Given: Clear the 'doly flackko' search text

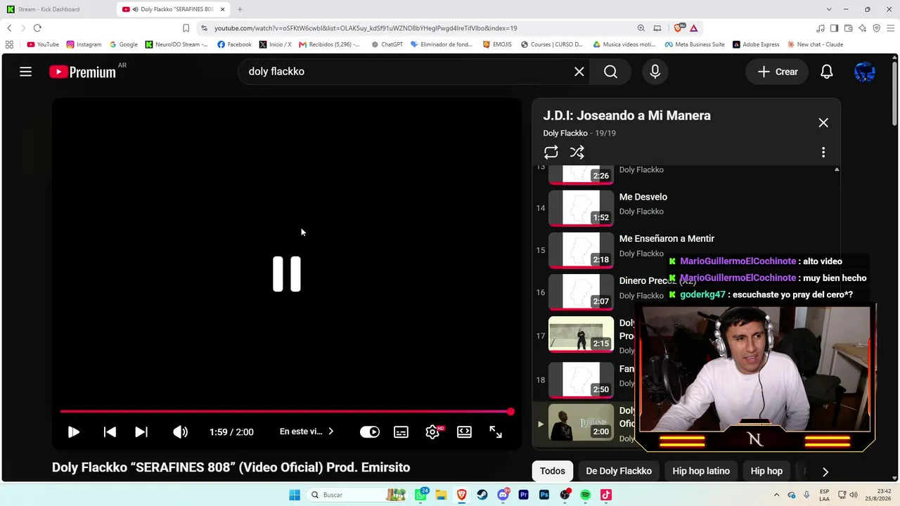Looking at the screenshot, I should 579,72.
